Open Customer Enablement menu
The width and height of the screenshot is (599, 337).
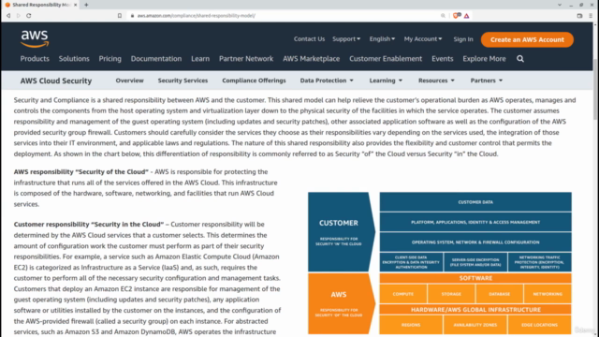coord(386,59)
